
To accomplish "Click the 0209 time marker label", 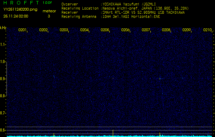I will pyautogui.click(x=187, y=30).
